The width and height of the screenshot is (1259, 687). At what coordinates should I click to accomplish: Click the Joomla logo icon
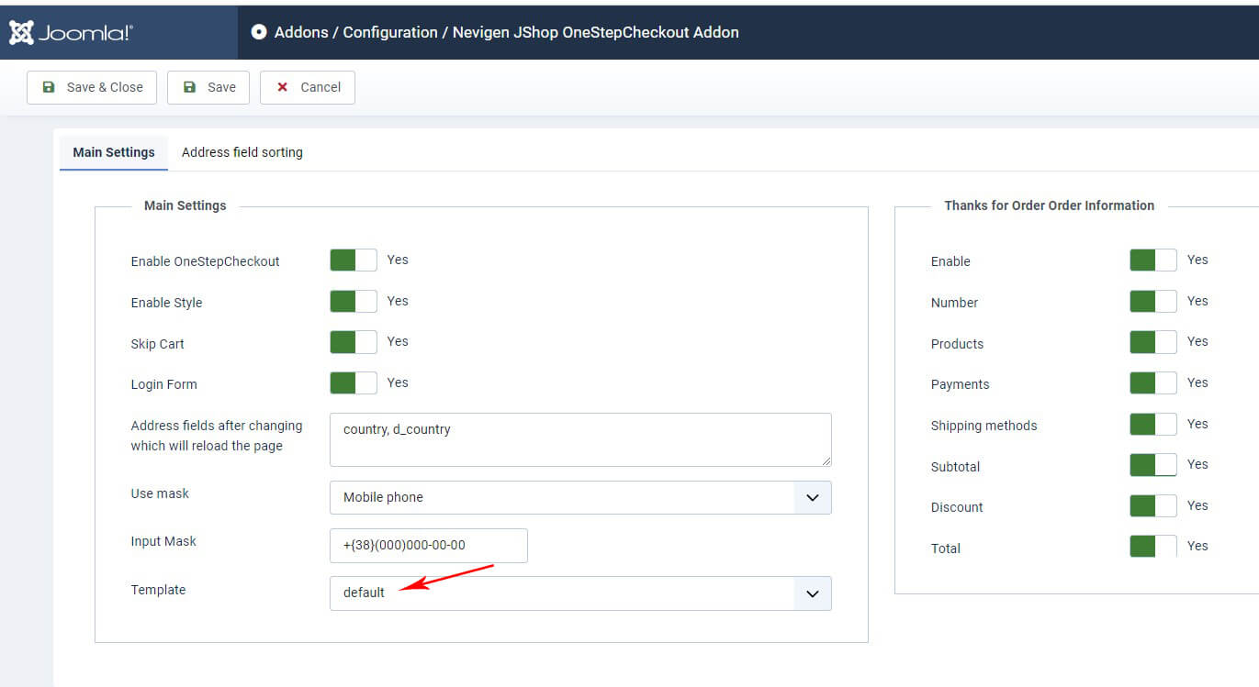coord(21,32)
